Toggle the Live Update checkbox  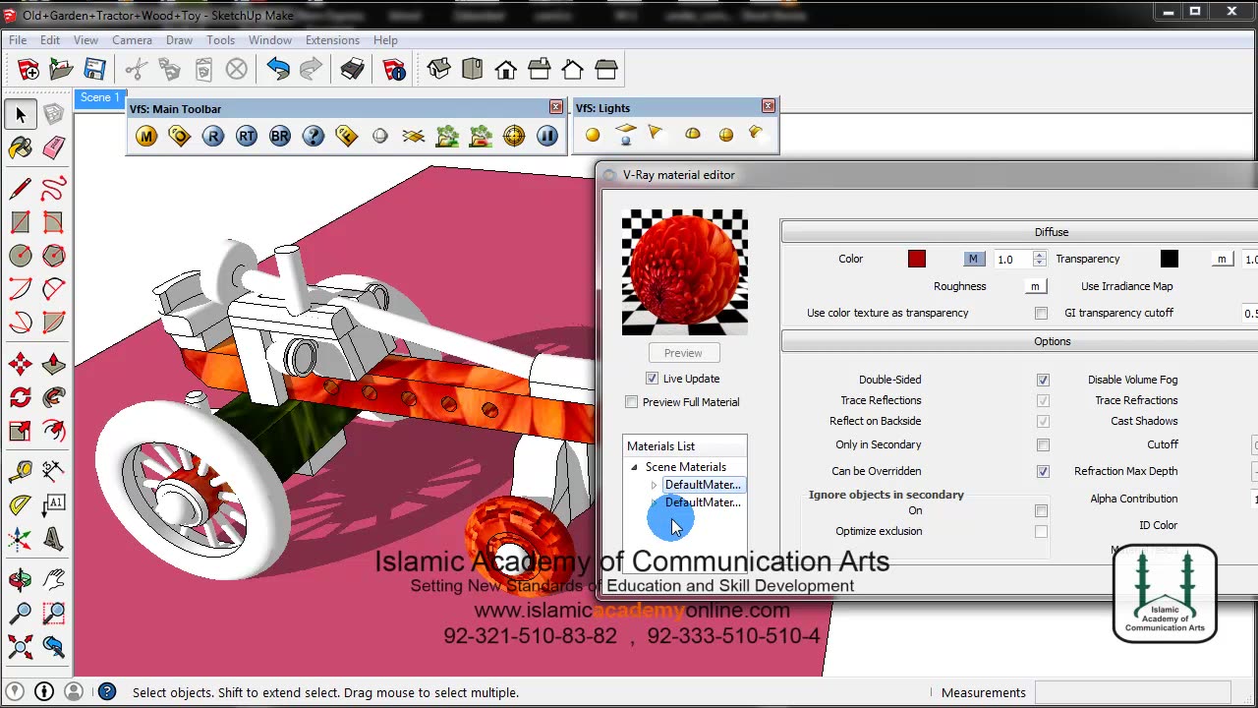point(652,379)
